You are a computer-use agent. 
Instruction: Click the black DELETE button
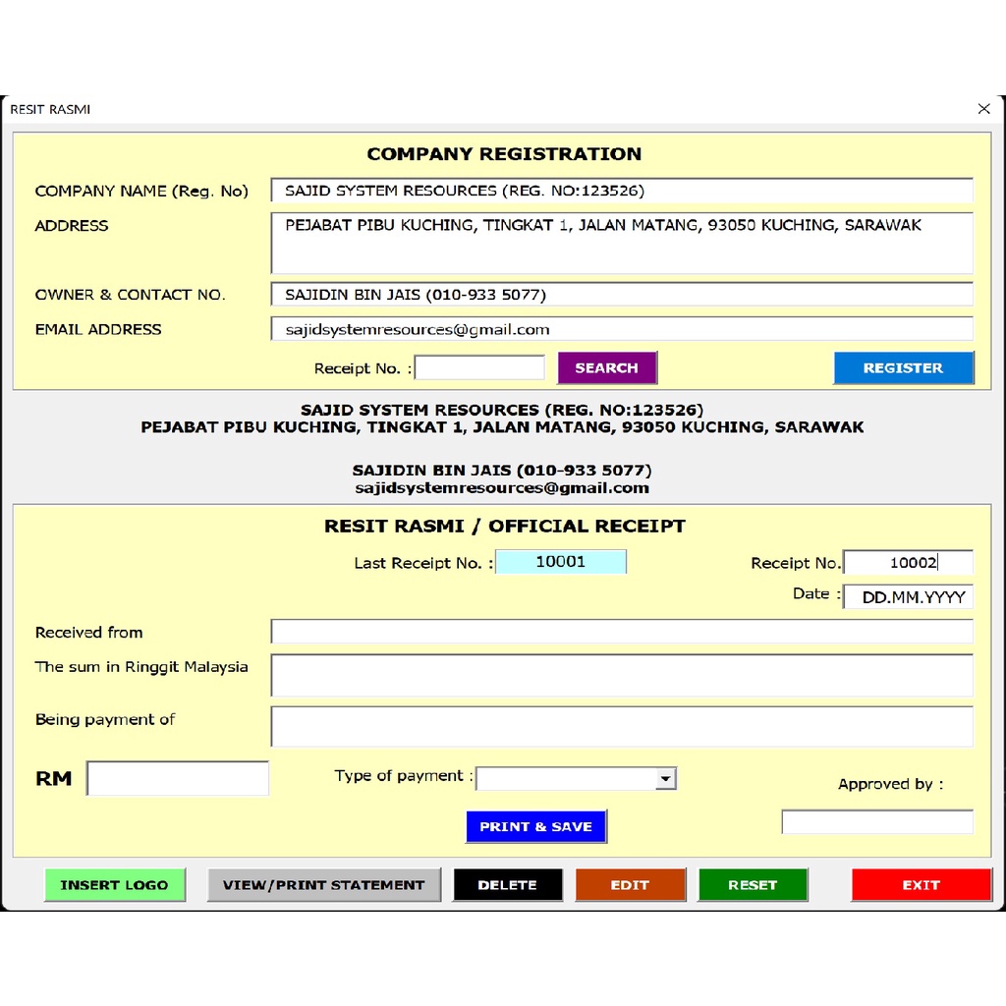(x=507, y=884)
